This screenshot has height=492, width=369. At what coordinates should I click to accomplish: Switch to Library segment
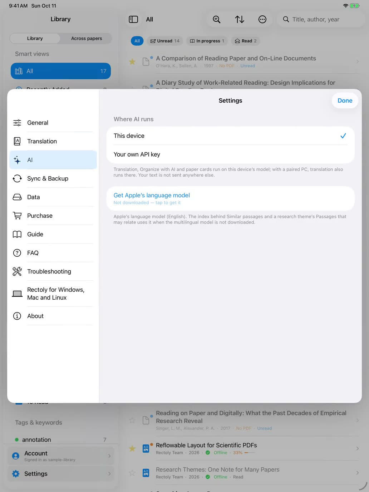click(35, 38)
